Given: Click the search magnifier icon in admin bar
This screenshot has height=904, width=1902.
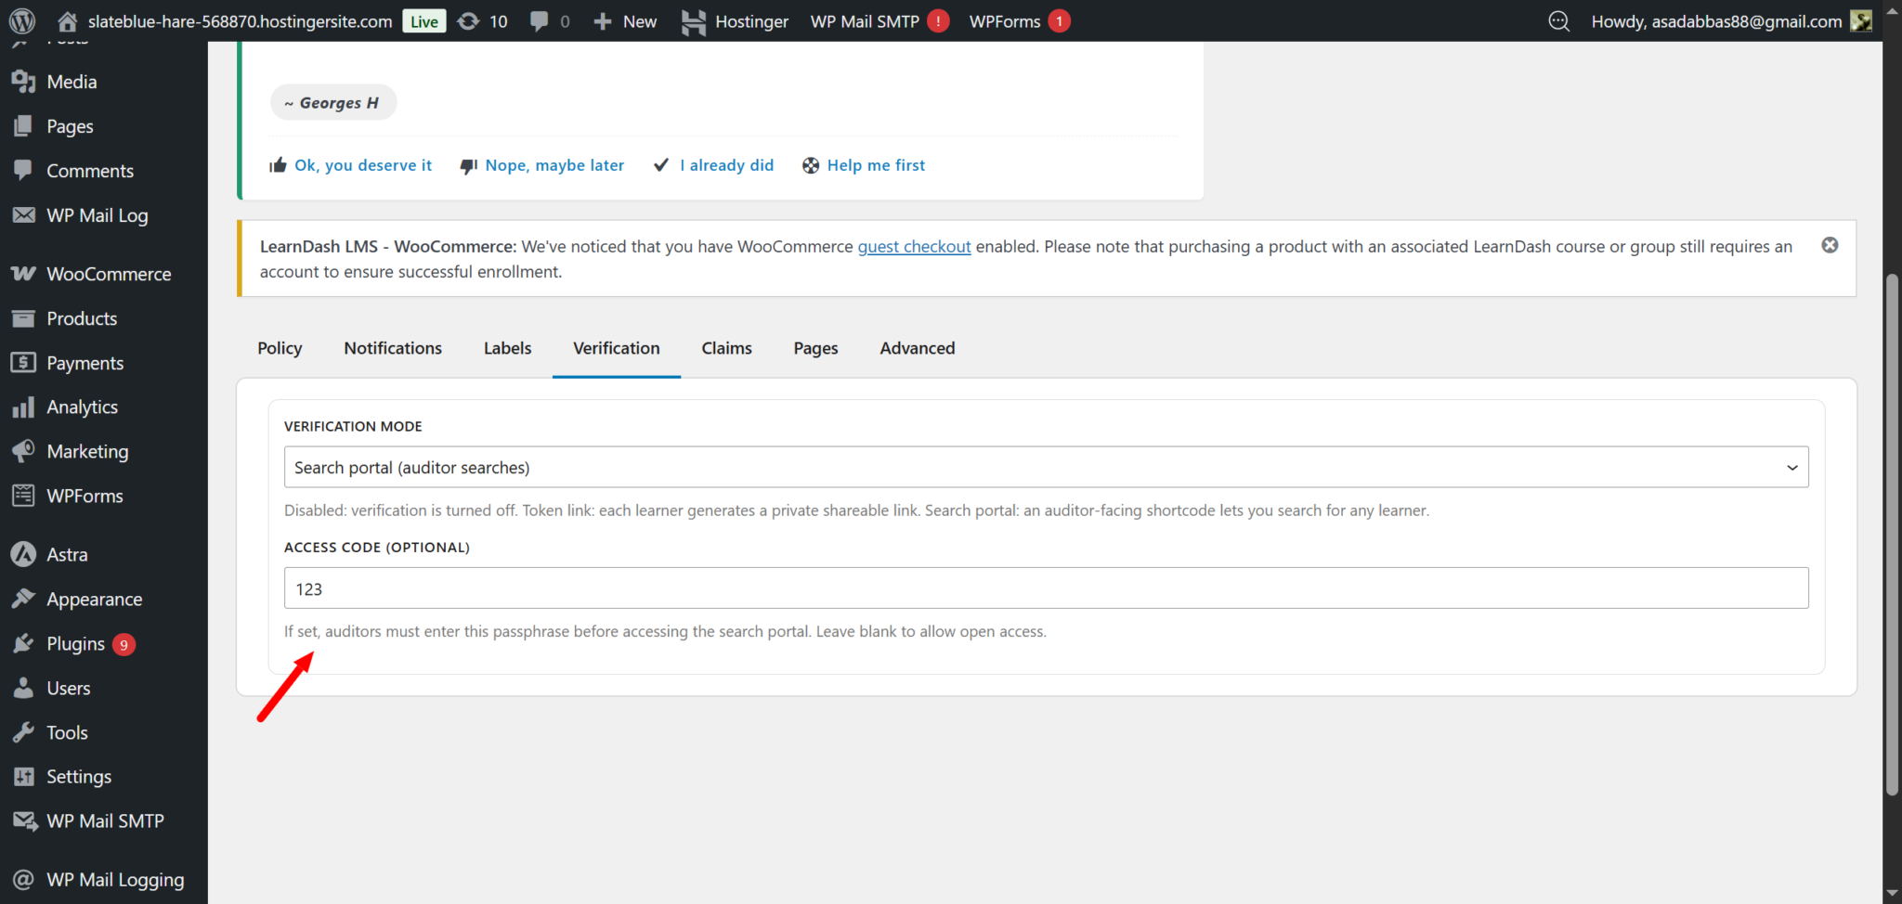Looking at the screenshot, I should pyautogui.click(x=1559, y=21).
